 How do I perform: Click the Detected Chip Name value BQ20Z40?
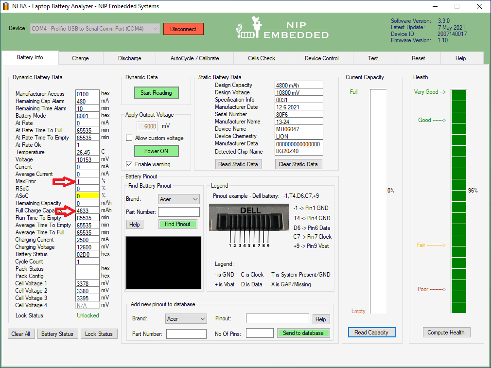299,151
